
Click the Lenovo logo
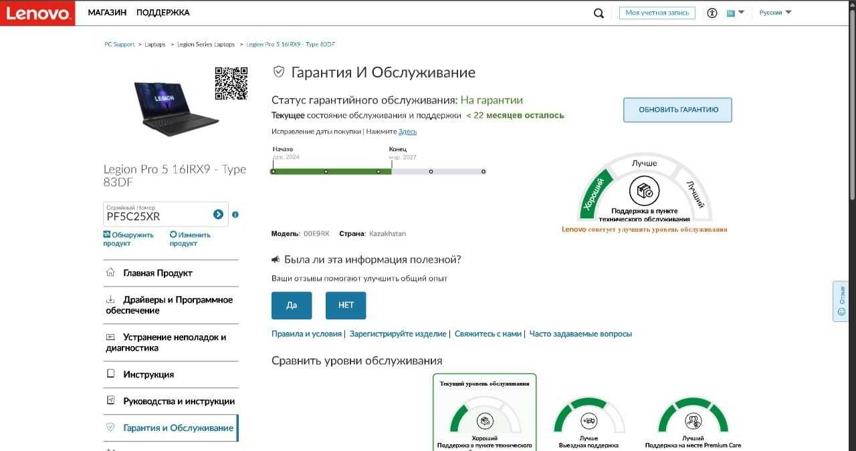[37, 13]
